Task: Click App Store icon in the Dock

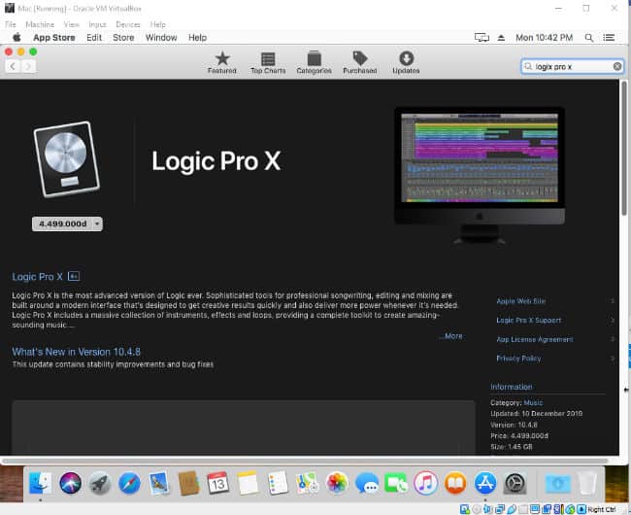Action: [485, 483]
